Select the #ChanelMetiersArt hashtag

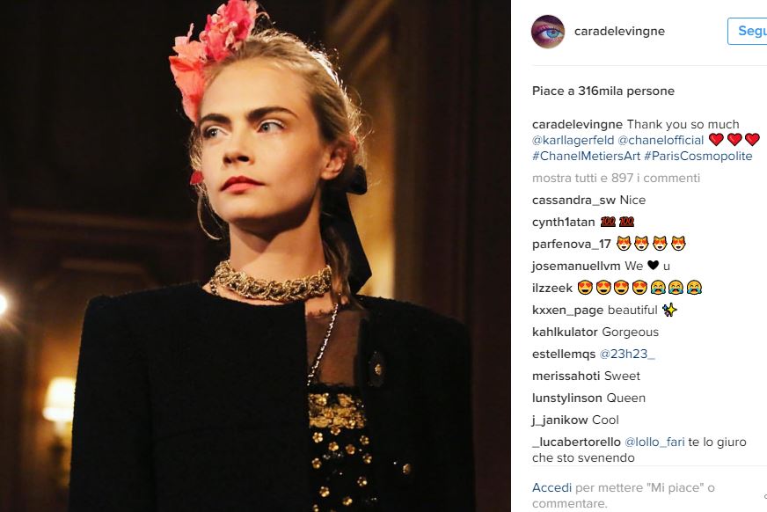coord(586,156)
